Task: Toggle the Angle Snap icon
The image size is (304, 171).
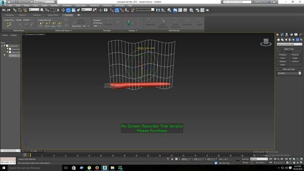Action: (117, 10)
